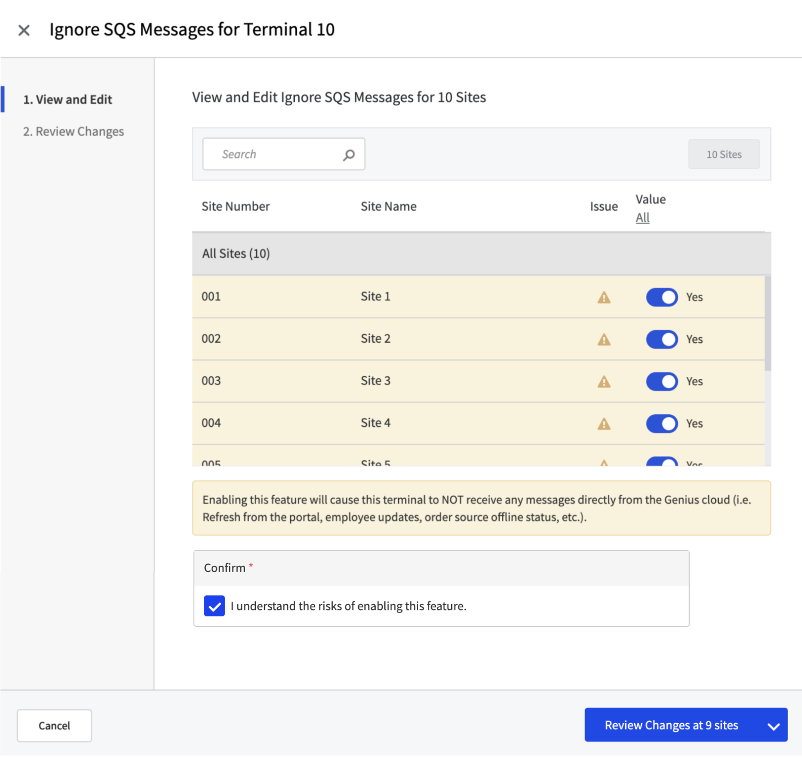Toggle the Site 1 value switch

point(662,297)
